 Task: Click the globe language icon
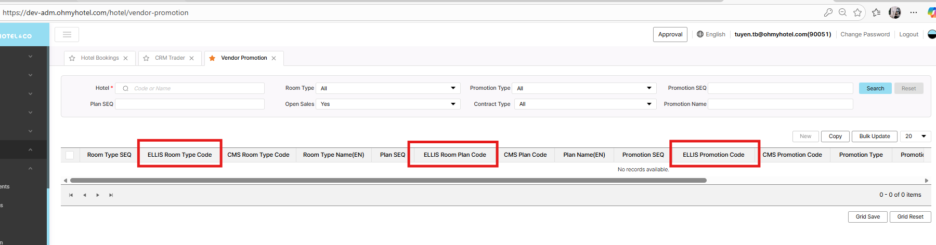pos(700,34)
